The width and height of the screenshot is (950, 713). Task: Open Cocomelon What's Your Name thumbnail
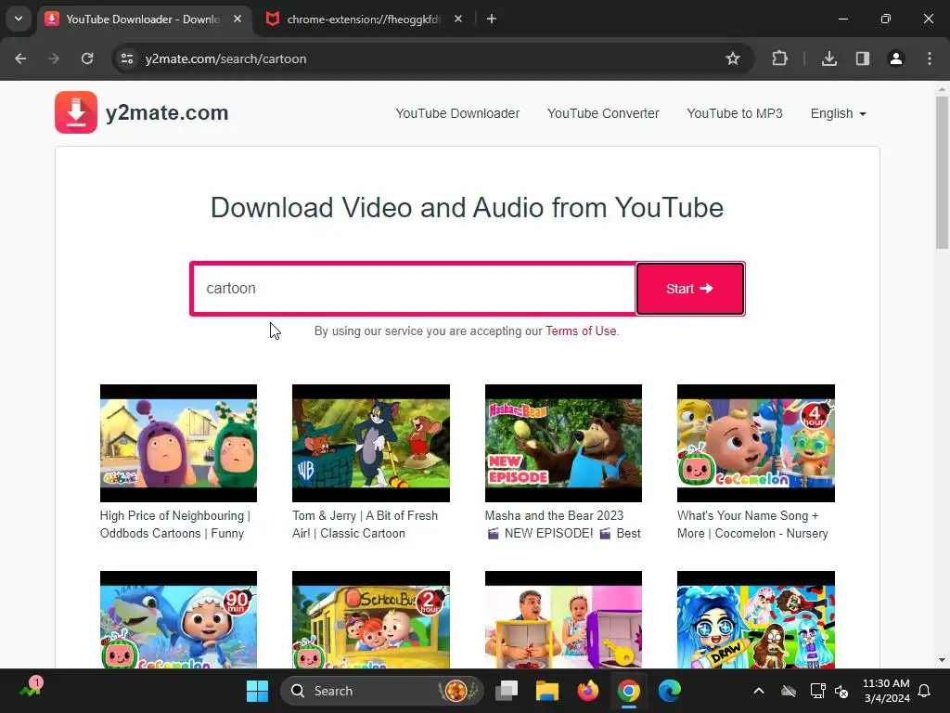(755, 443)
